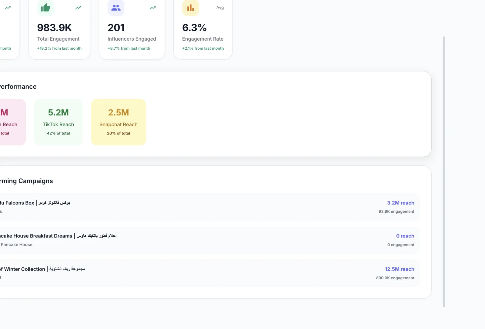Open the Falcons Box campaign row

210,207
